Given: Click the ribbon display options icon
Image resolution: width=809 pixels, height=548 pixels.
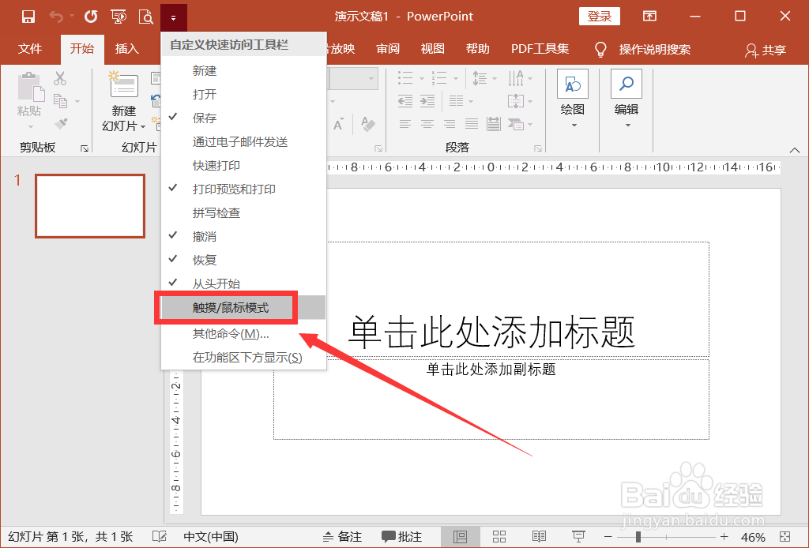Looking at the screenshot, I should pos(649,17).
